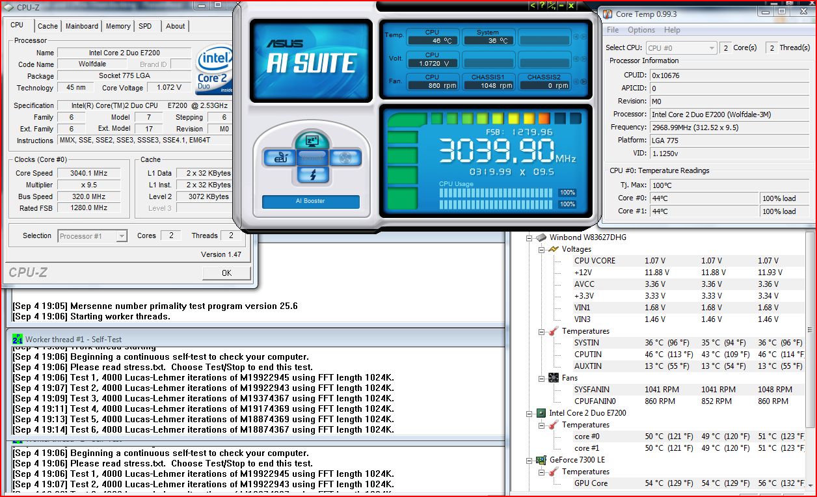Click the center normal-mode button in AI Suite
This screenshot has width=817, height=497.
point(313,157)
